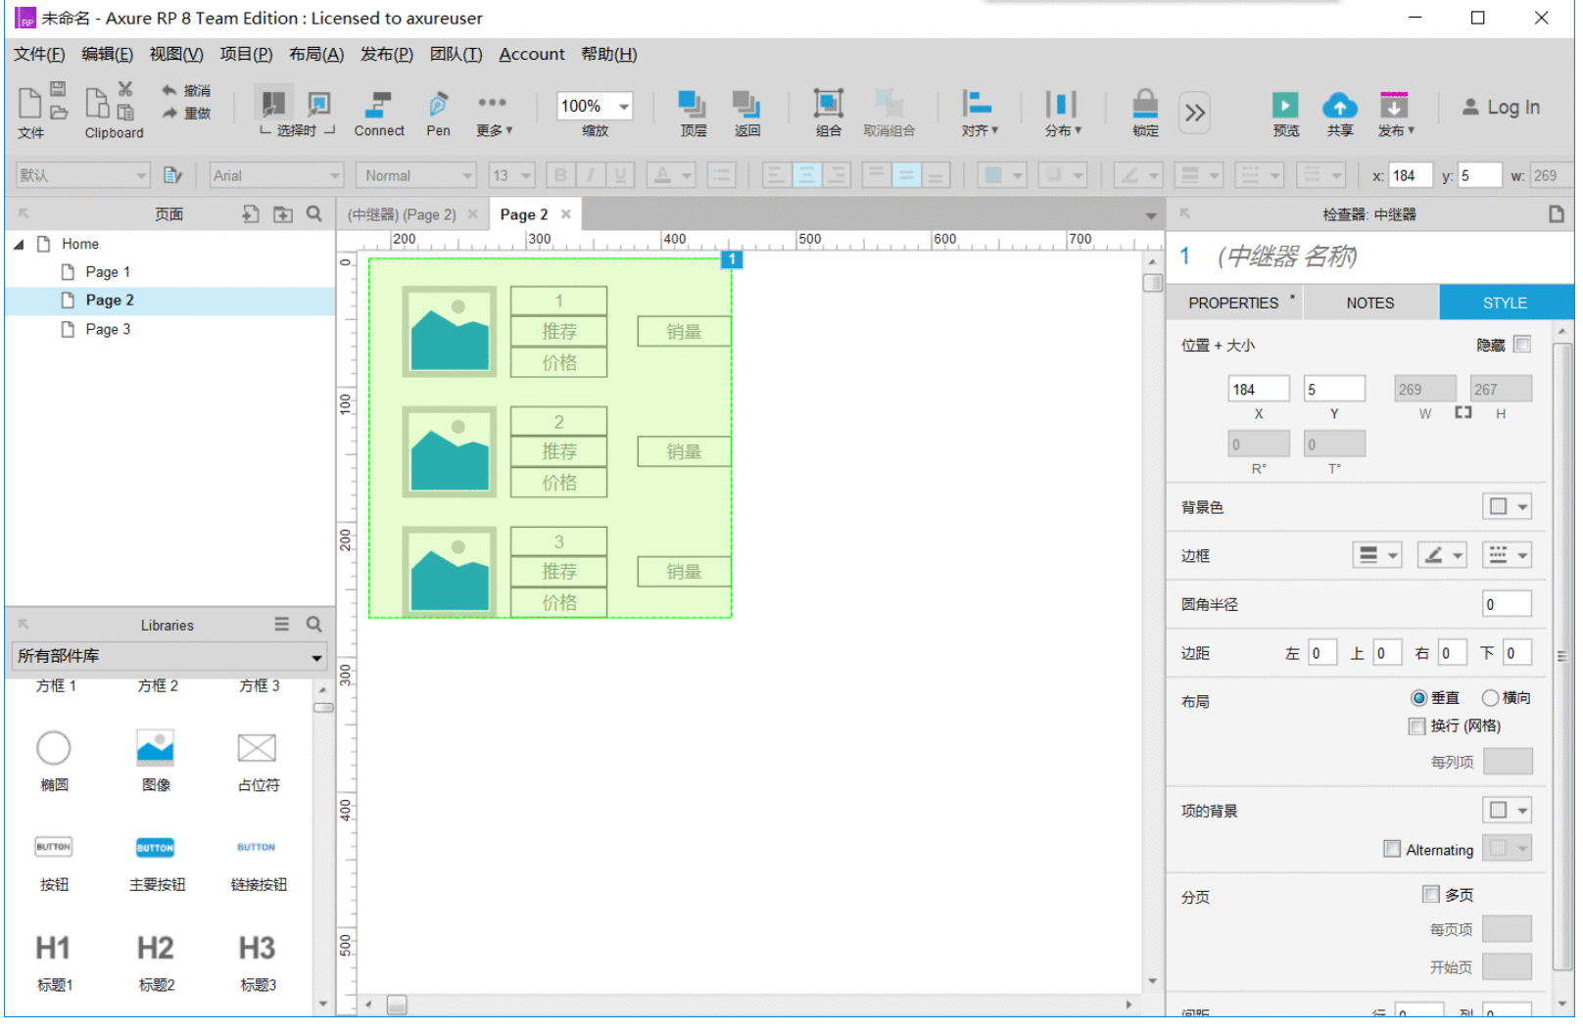
Task: Click the Libraries search magnifier icon
Action: pos(314,625)
